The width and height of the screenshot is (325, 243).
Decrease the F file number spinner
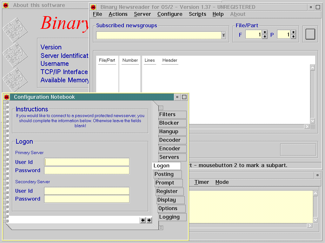[x=265, y=37]
